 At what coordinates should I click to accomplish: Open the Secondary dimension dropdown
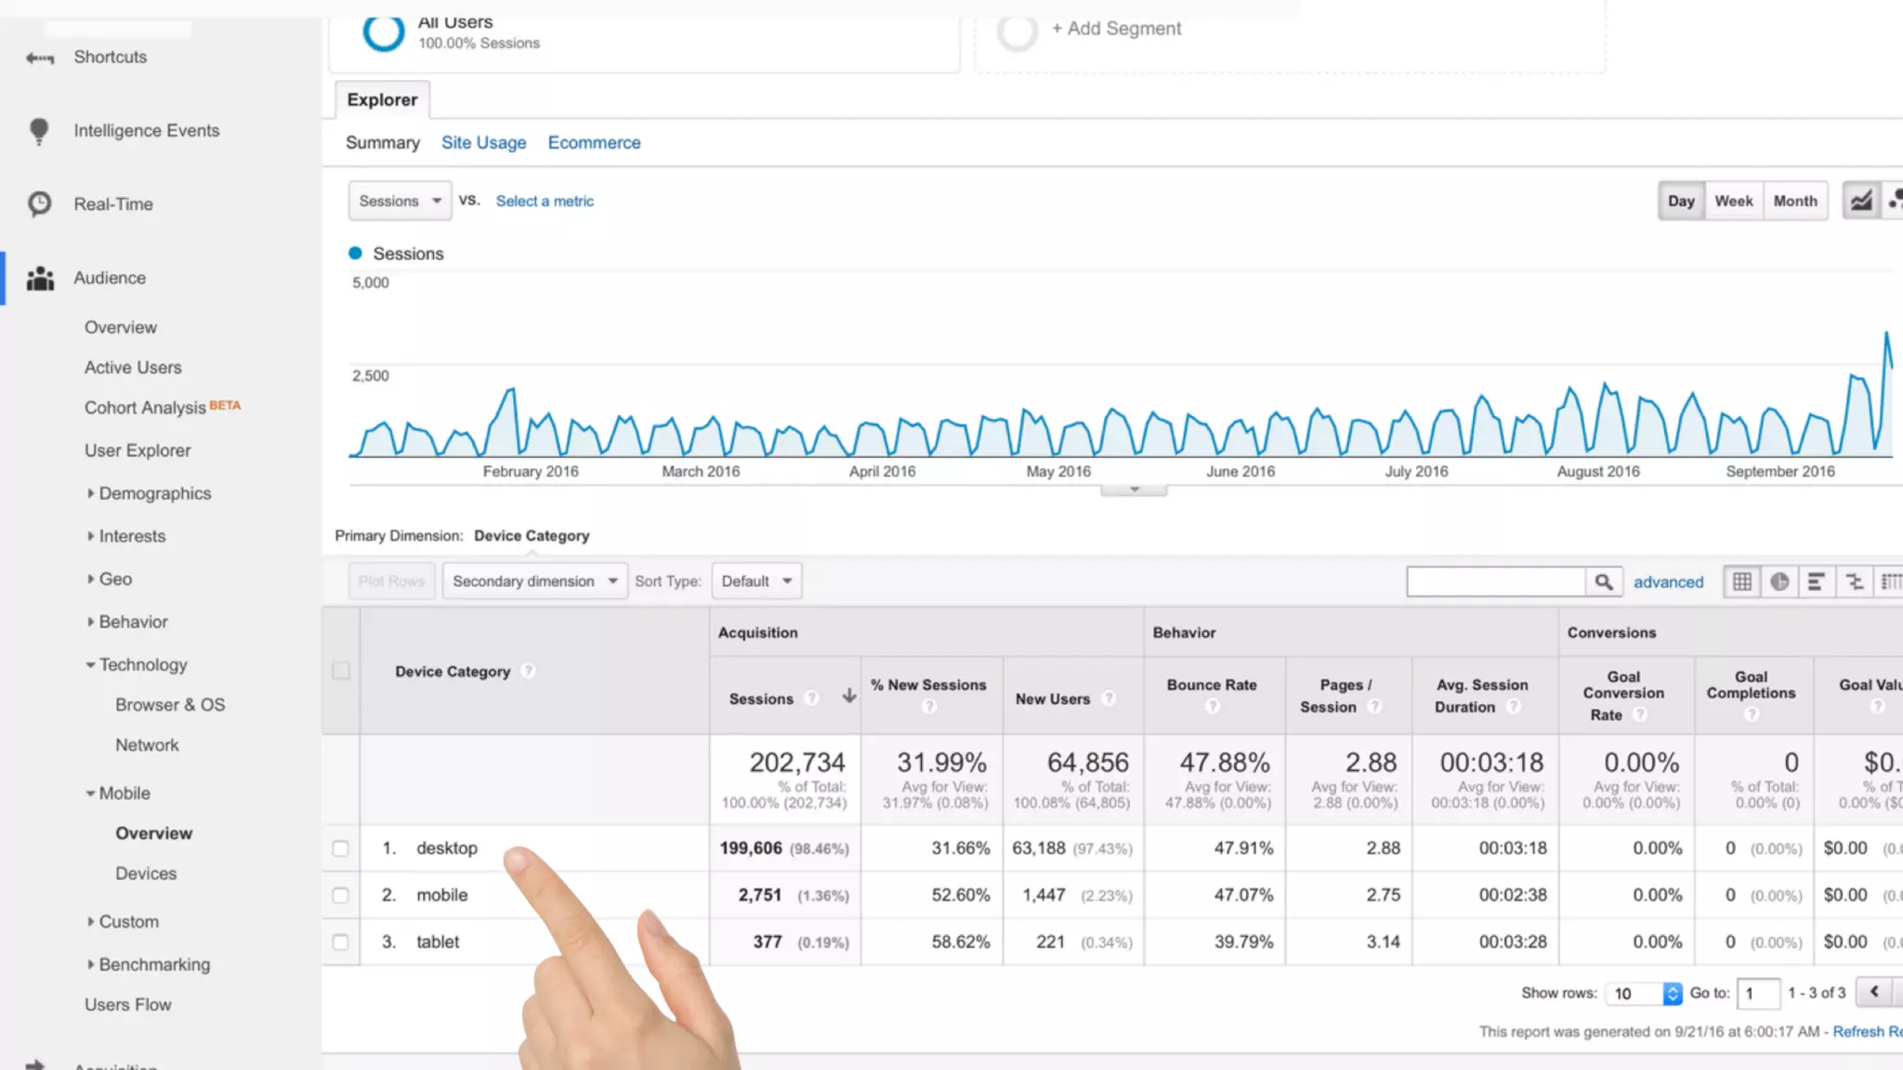point(534,581)
